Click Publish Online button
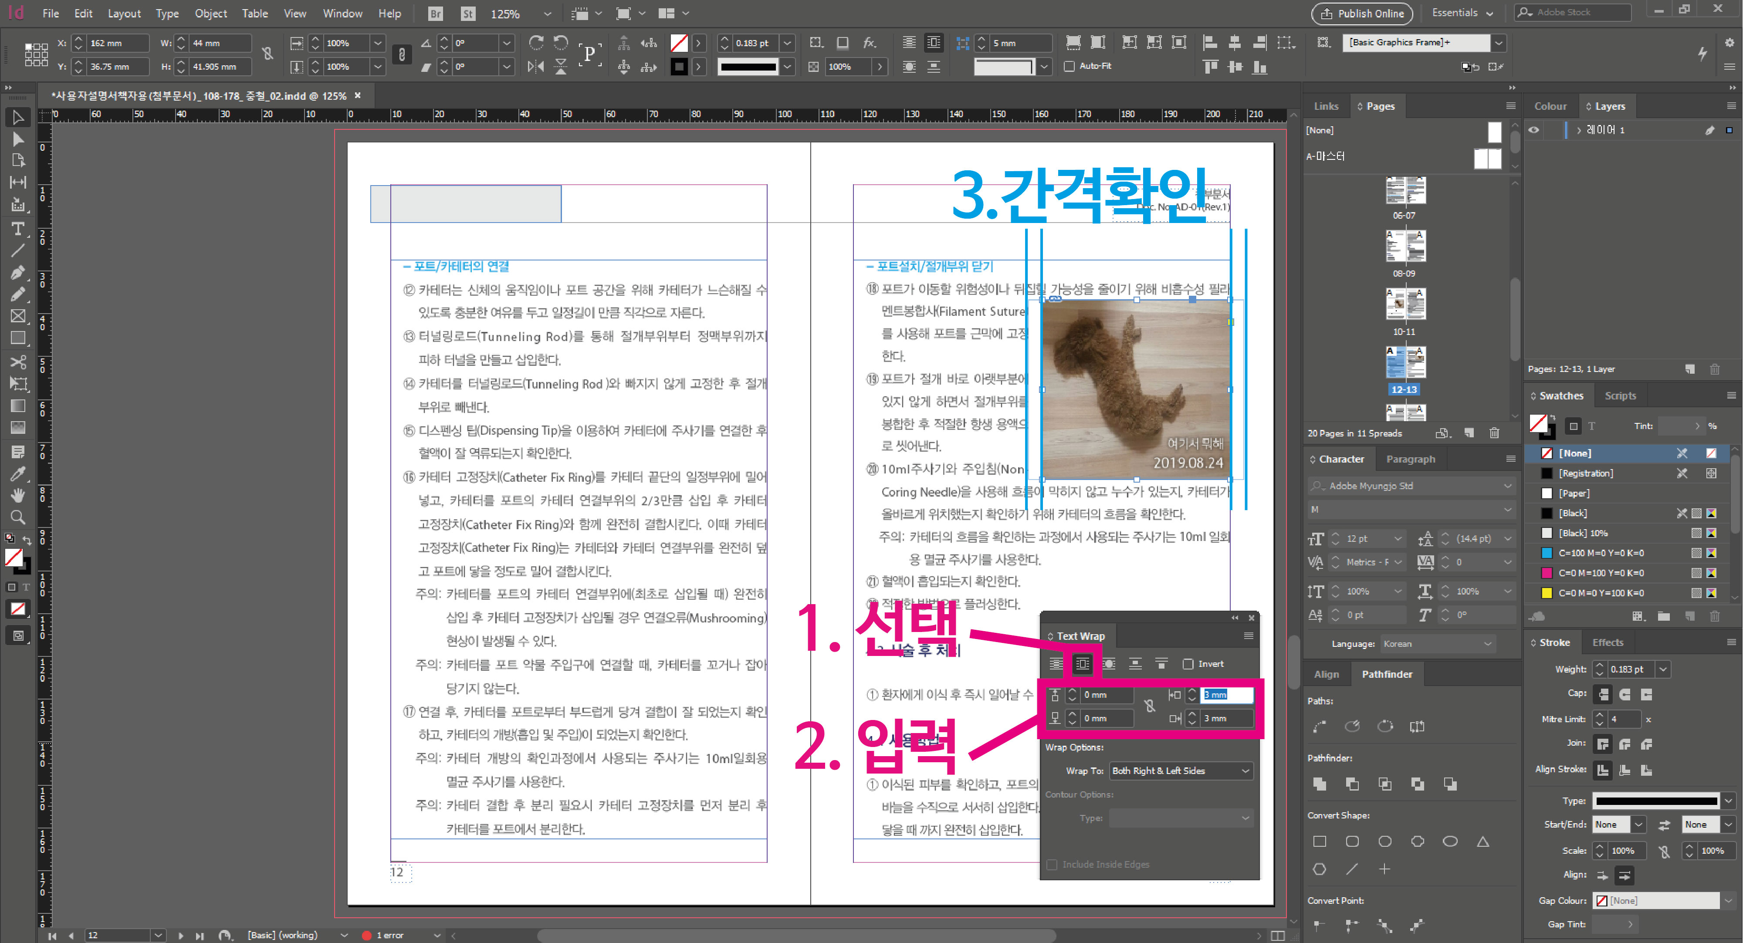This screenshot has width=1743, height=943. pyautogui.click(x=1361, y=13)
